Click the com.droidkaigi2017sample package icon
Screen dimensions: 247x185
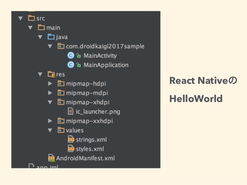pyautogui.click(x=61, y=46)
